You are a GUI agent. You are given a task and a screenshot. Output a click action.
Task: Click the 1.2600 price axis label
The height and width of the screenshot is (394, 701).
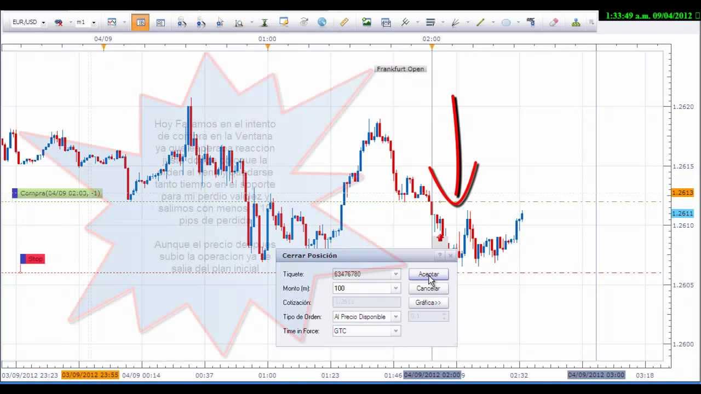683,344
